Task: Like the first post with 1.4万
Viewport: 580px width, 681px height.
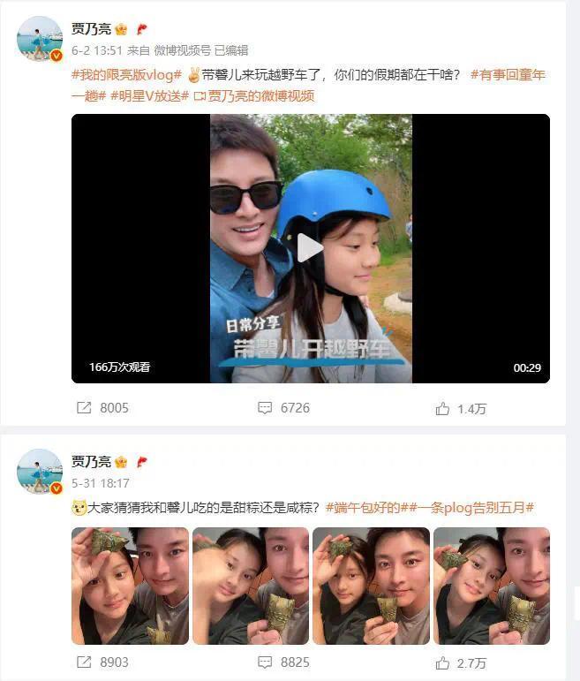Action: 442,408
